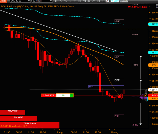Click the +0.5% level label
Screen dimensions: 158x134
coord(135,65)
